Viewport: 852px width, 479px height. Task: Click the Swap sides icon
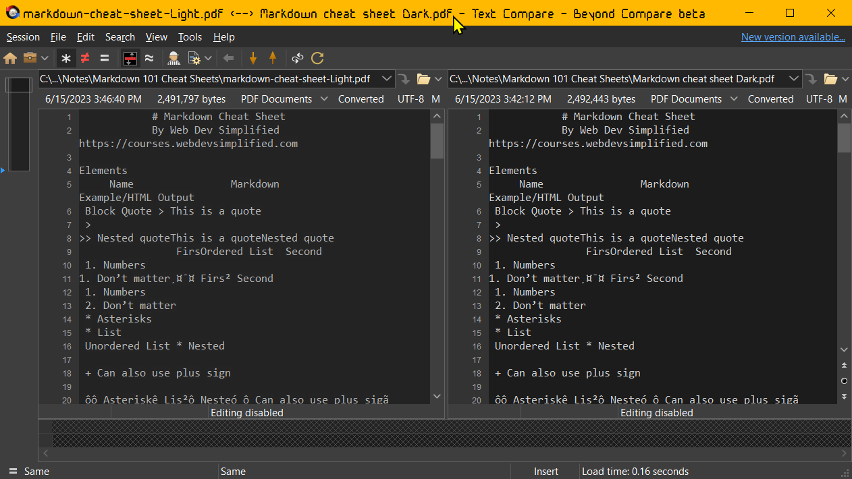click(x=298, y=58)
